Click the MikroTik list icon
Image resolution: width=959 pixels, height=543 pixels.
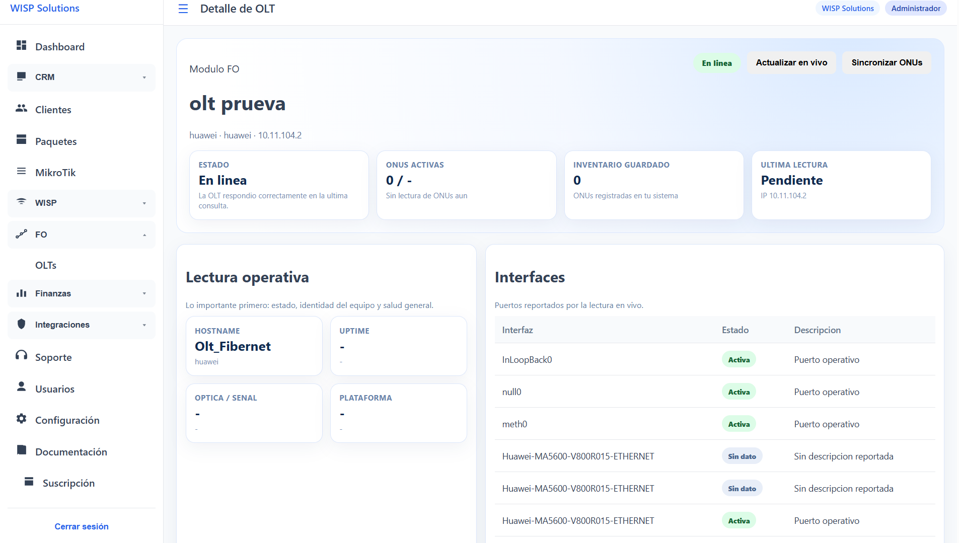21,172
